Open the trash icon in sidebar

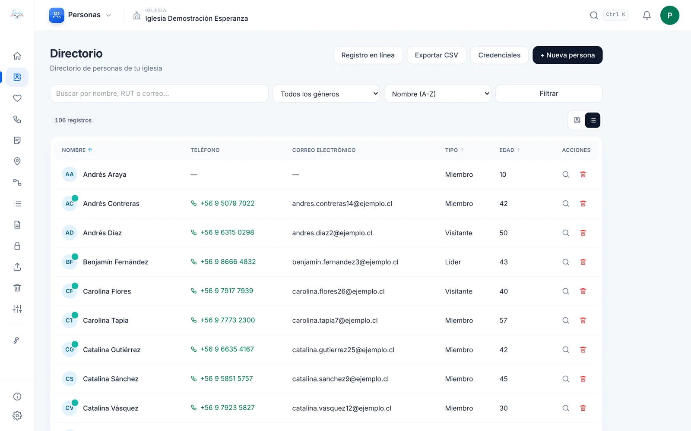click(x=17, y=288)
